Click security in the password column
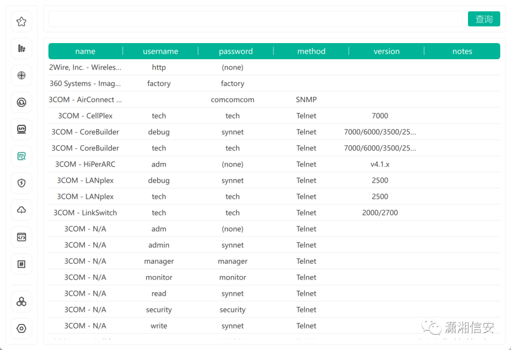This screenshot has width=511, height=350. click(x=232, y=310)
